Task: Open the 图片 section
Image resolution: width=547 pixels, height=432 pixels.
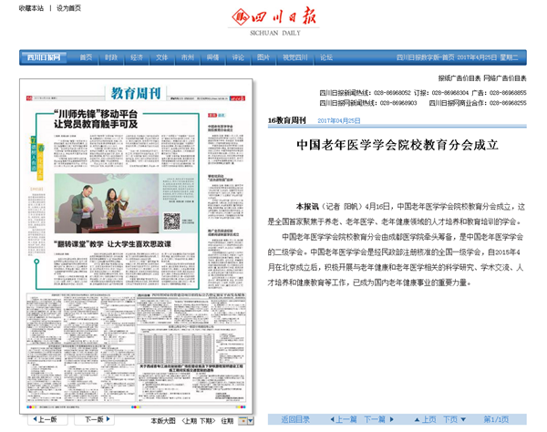Action: 263,57
